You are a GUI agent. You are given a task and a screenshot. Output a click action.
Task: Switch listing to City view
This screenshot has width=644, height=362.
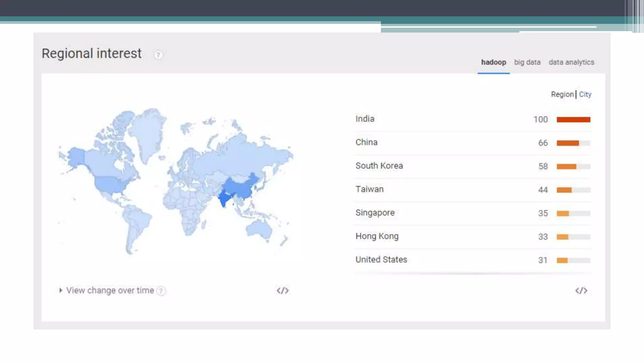click(x=585, y=94)
